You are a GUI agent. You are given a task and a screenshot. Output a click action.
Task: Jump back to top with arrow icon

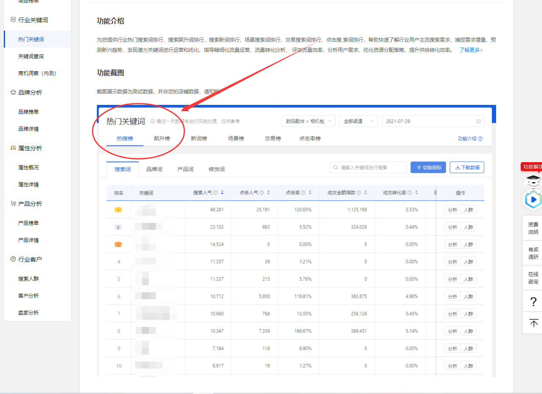pyautogui.click(x=534, y=323)
